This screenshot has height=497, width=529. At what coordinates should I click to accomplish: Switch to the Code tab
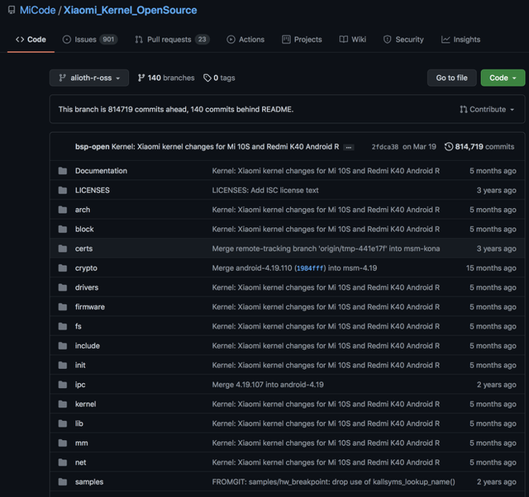pos(31,40)
